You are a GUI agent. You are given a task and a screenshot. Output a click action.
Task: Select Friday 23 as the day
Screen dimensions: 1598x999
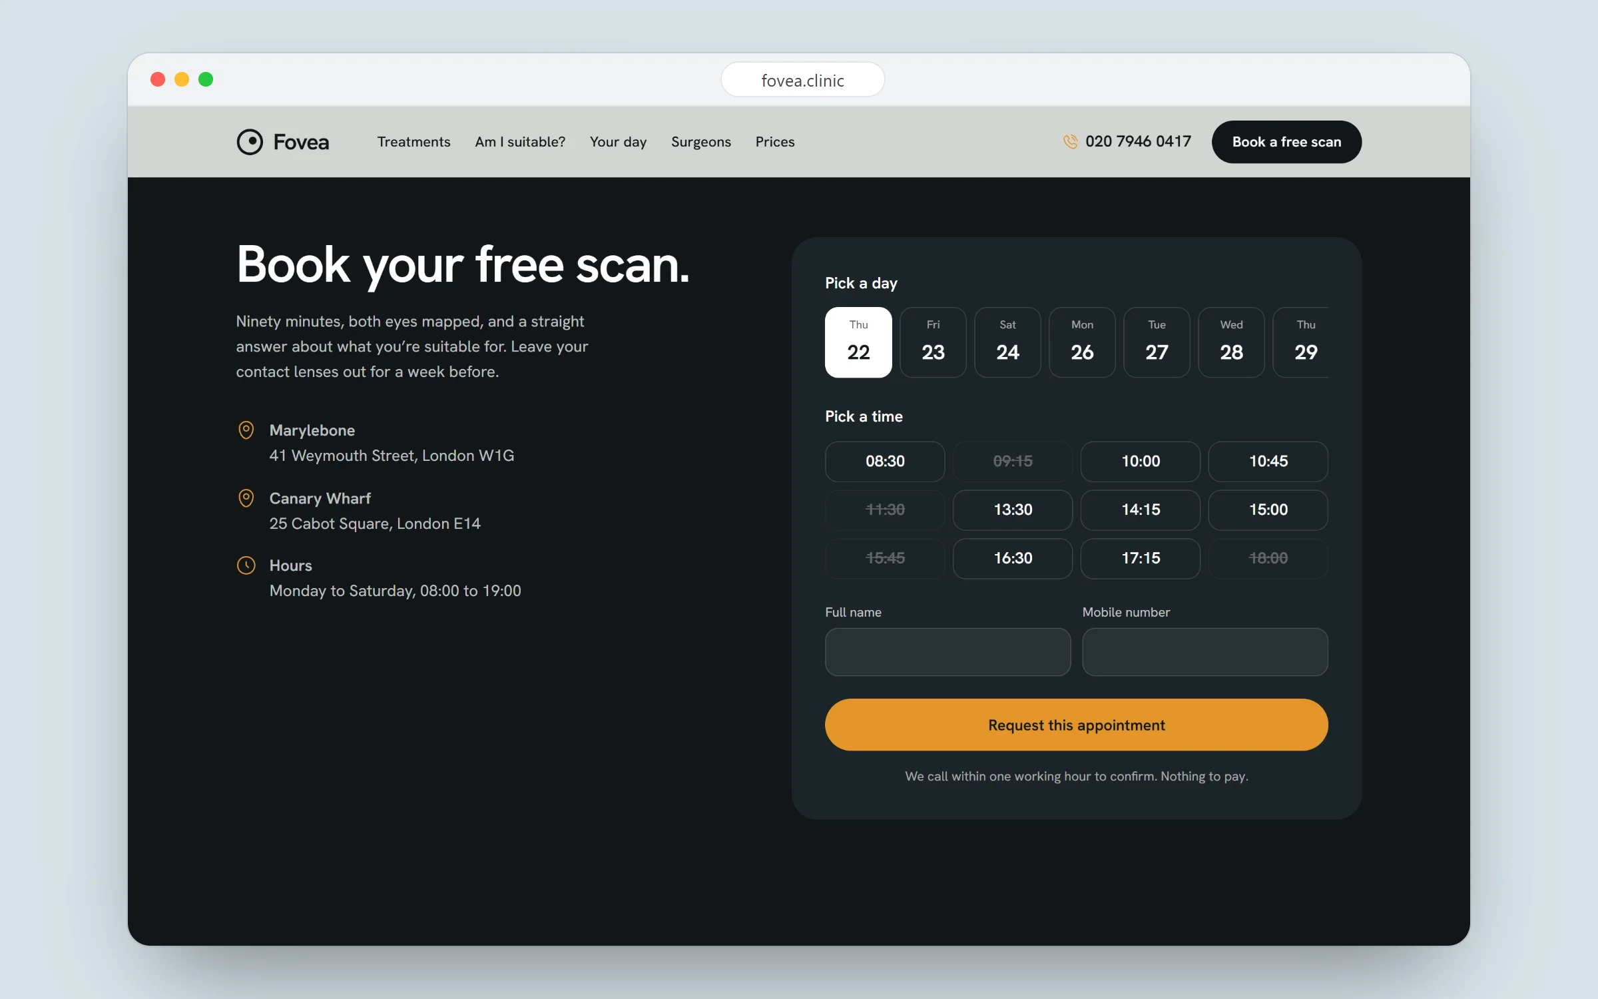point(933,342)
